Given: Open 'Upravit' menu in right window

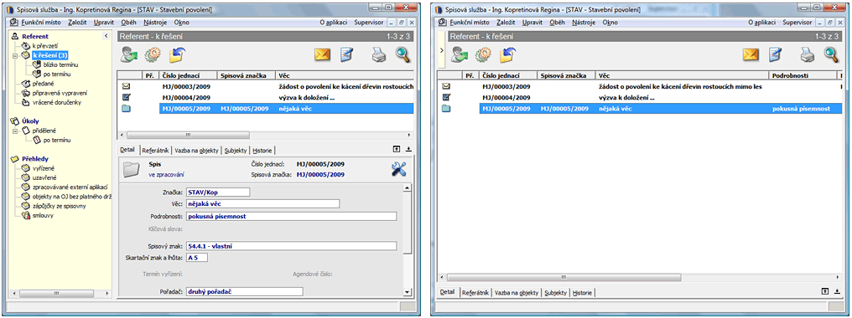Looking at the screenshot, I should point(532,23).
